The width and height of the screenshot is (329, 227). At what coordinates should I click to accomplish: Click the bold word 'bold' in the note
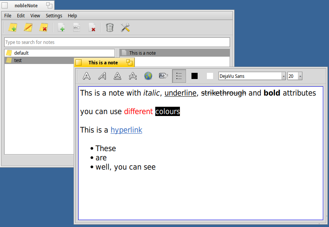pyautogui.click(x=272, y=93)
